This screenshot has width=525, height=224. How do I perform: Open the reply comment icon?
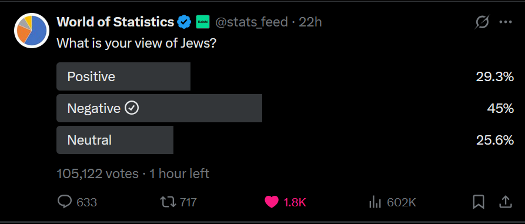click(x=65, y=202)
